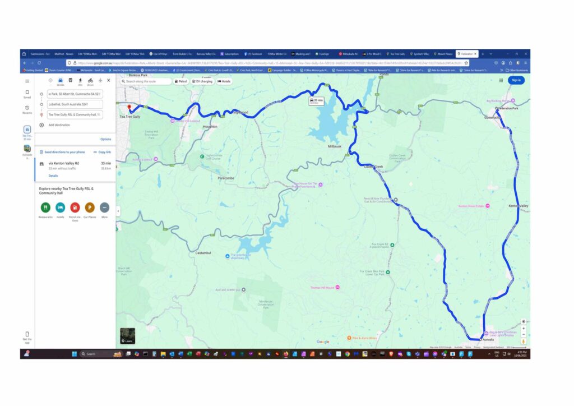
Task: Filter route by Hotels chip
Action: point(224,81)
